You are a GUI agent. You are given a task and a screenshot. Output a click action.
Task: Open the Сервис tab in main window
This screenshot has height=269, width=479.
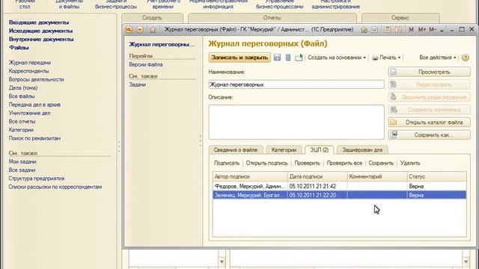[x=400, y=18]
